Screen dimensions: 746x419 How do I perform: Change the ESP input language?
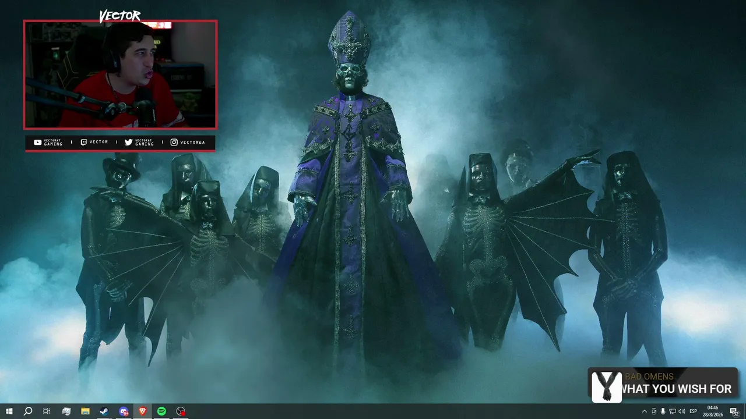(694, 411)
